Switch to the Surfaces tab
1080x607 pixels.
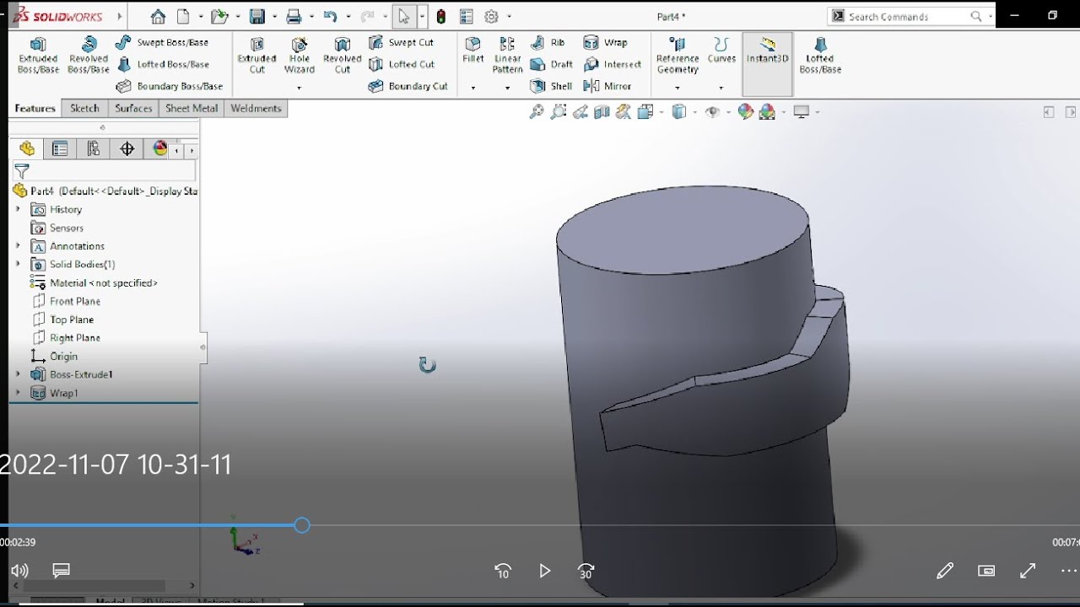133,108
